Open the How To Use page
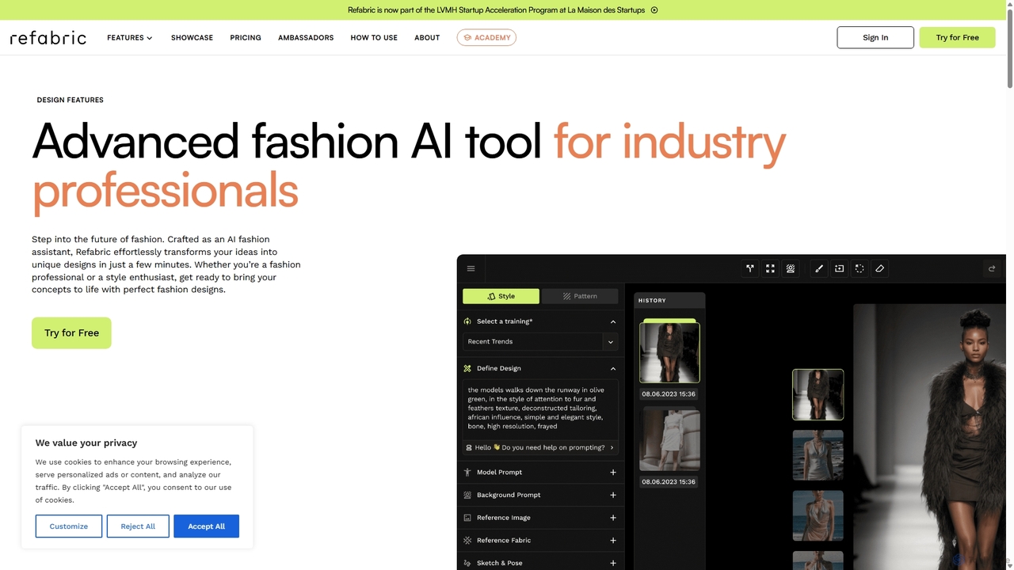The image size is (1014, 570). tap(374, 37)
